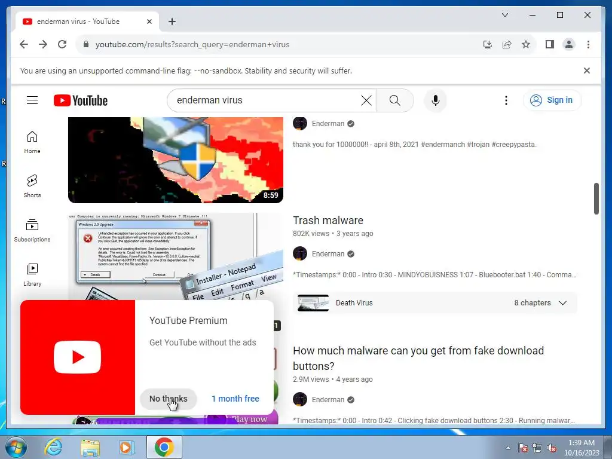Open volume tray icon

click(552, 448)
